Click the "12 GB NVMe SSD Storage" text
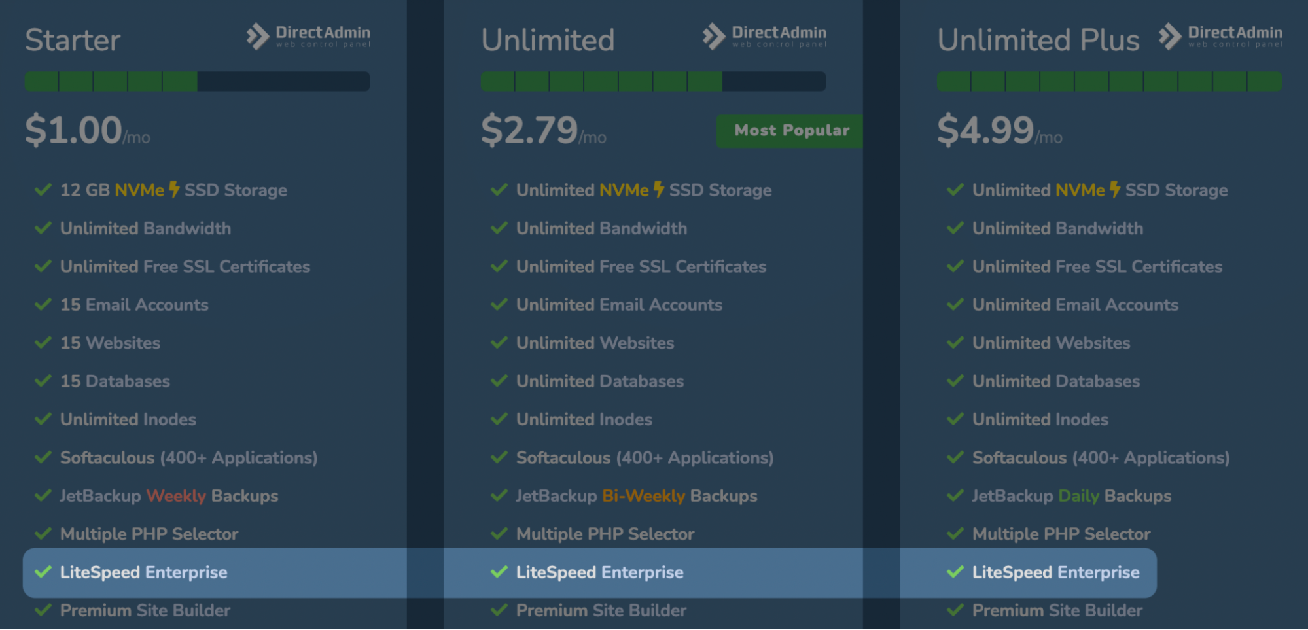Viewport: 1308px width, 630px height. click(x=173, y=190)
